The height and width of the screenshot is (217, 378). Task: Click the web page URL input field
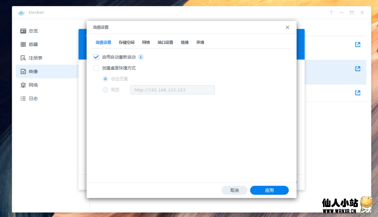click(x=172, y=90)
